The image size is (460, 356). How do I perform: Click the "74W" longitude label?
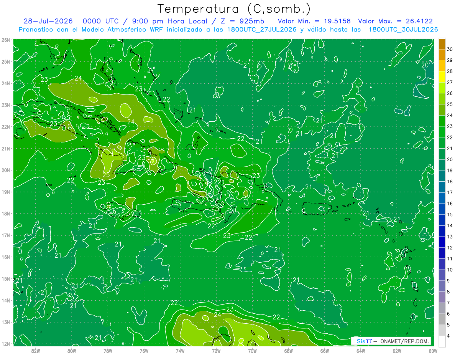coord(180,350)
